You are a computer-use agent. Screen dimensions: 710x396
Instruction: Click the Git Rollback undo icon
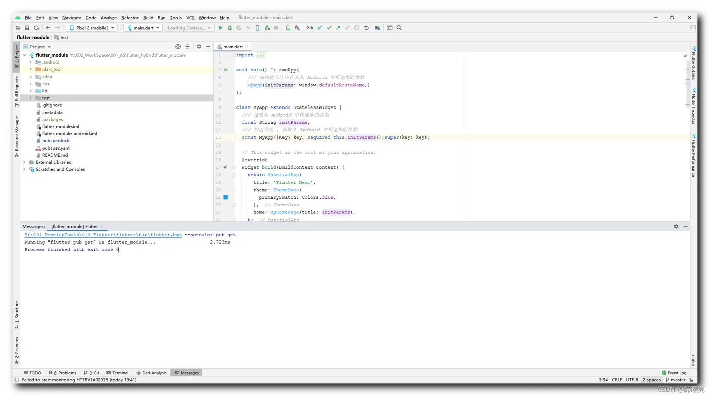click(x=366, y=28)
